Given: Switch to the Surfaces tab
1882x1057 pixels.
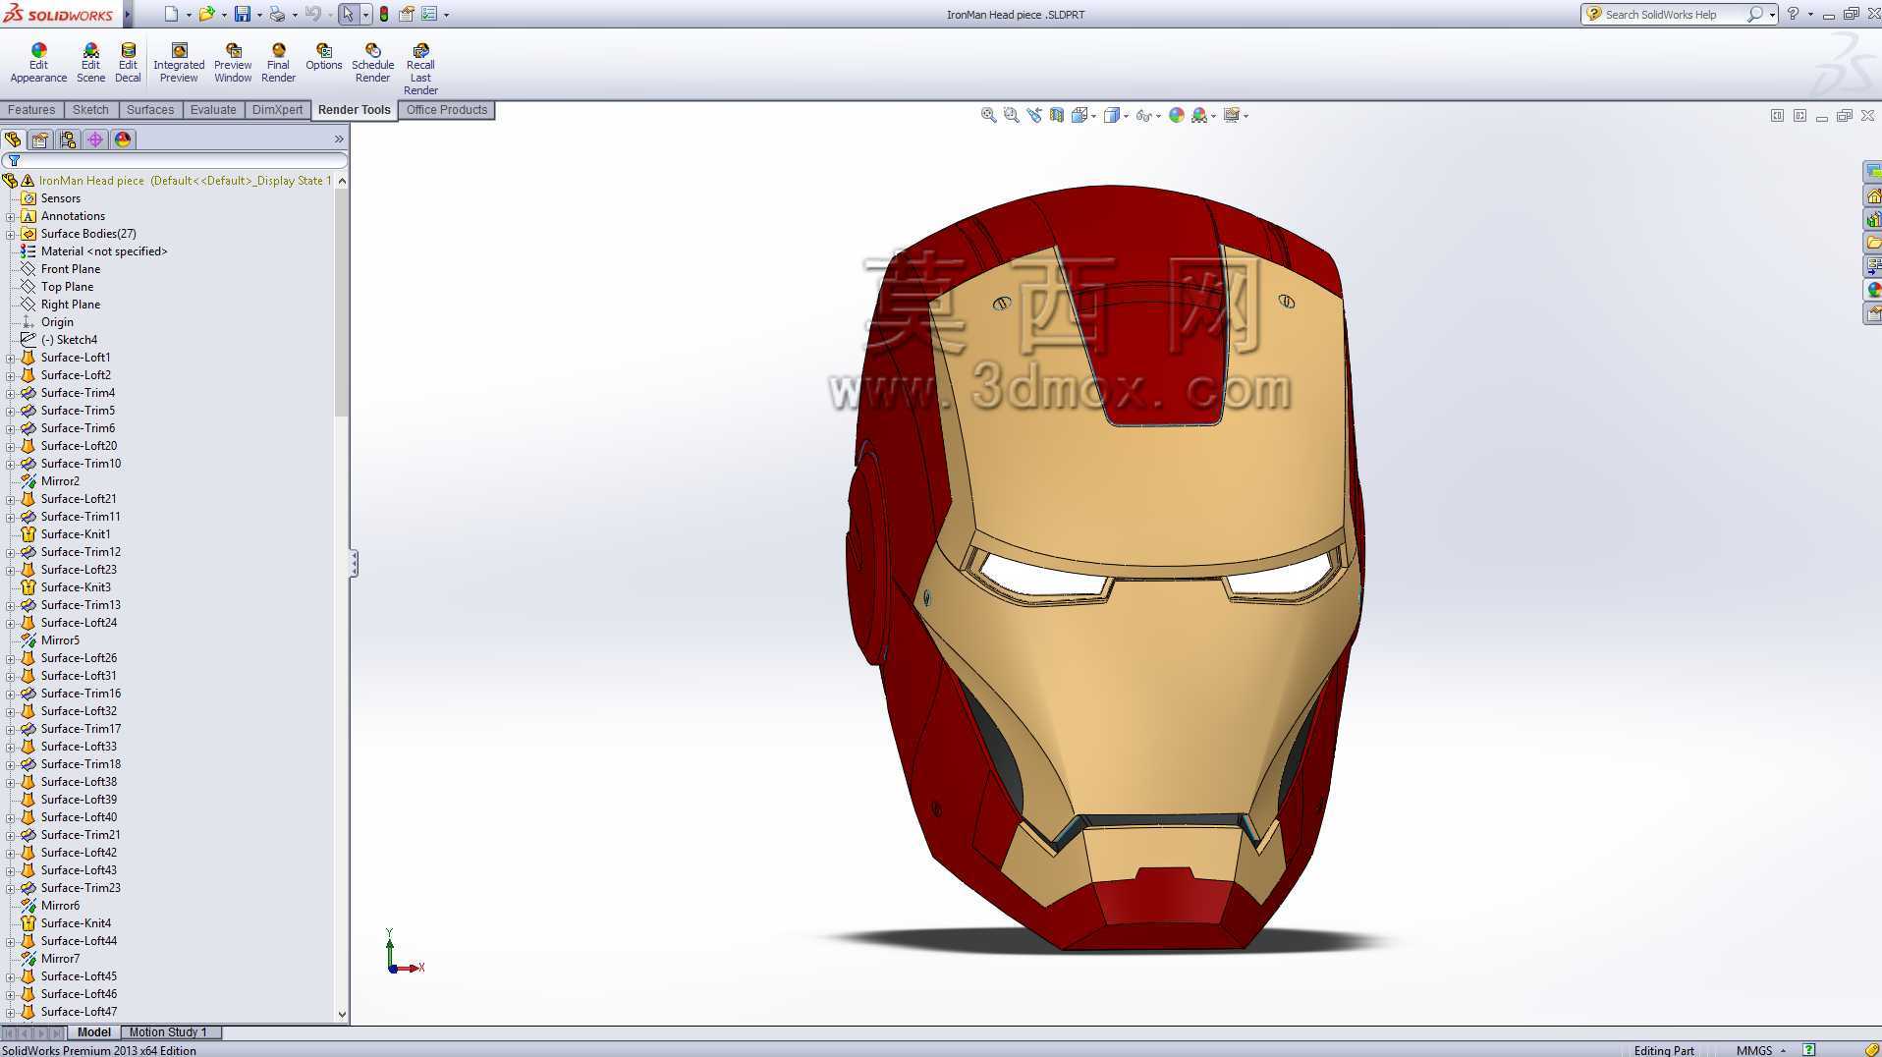Looking at the screenshot, I should click(x=150, y=110).
